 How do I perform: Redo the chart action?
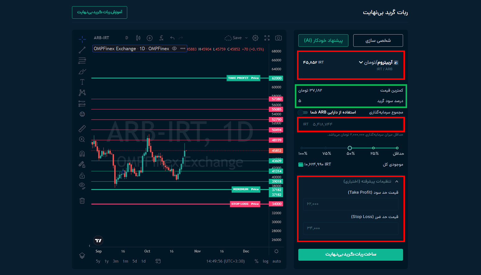point(181,38)
